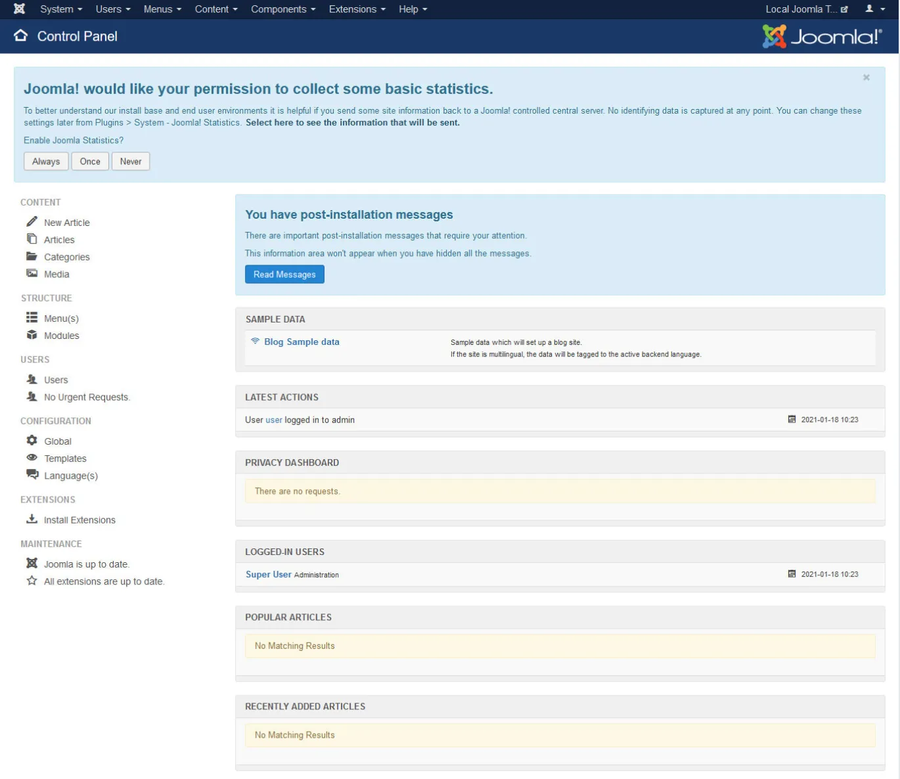Click the Joomla logo icon in top-left corner
900x779 pixels.
[19, 9]
